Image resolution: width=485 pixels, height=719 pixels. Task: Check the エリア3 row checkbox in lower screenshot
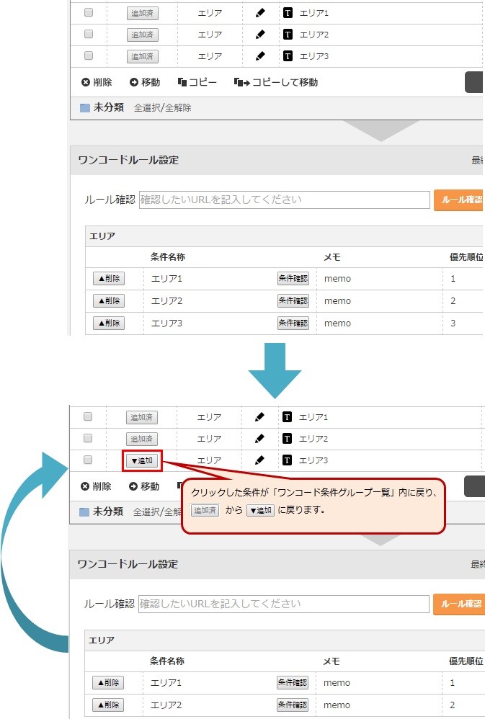click(88, 460)
